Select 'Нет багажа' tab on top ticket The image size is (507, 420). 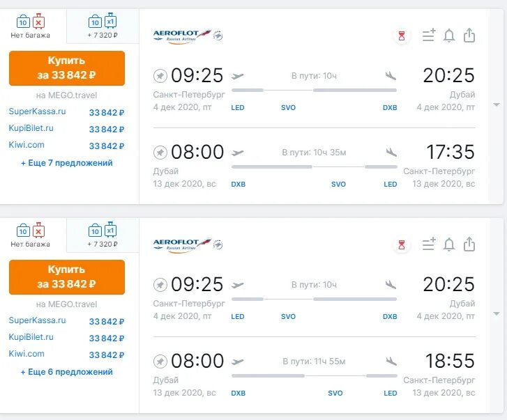[x=31, y=26]
